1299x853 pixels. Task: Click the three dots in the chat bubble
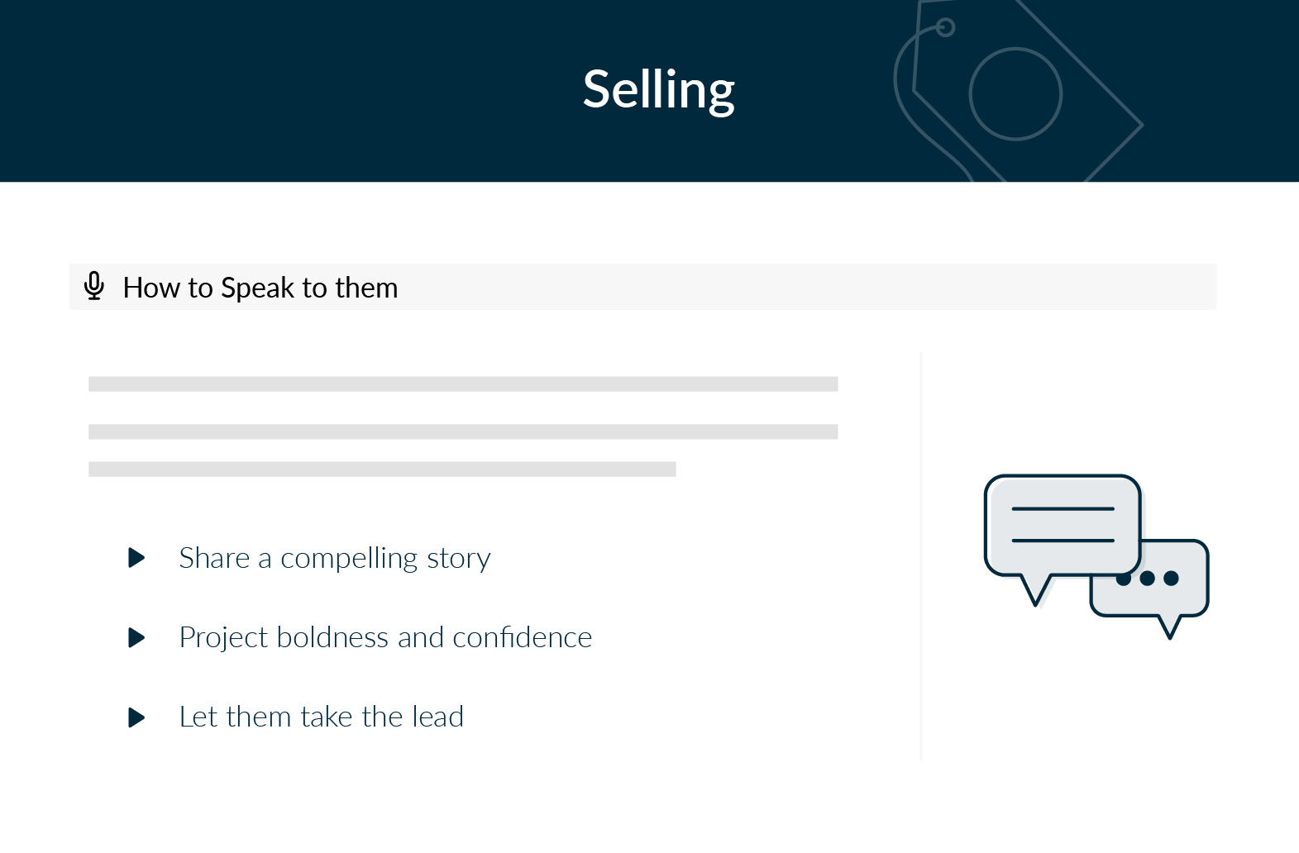(1148, 578)
